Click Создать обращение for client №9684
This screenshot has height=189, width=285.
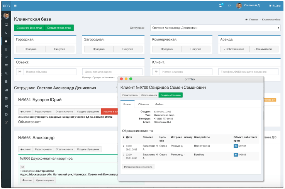coord(88,111)
